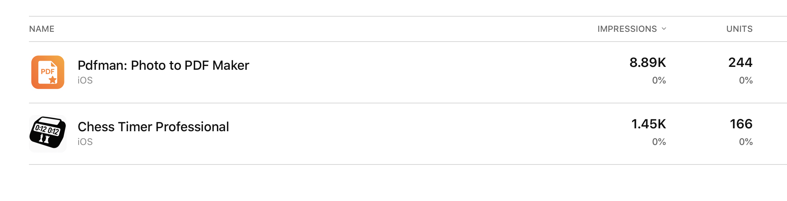Click 0% change under Chess Timer units

coord(745,142)
